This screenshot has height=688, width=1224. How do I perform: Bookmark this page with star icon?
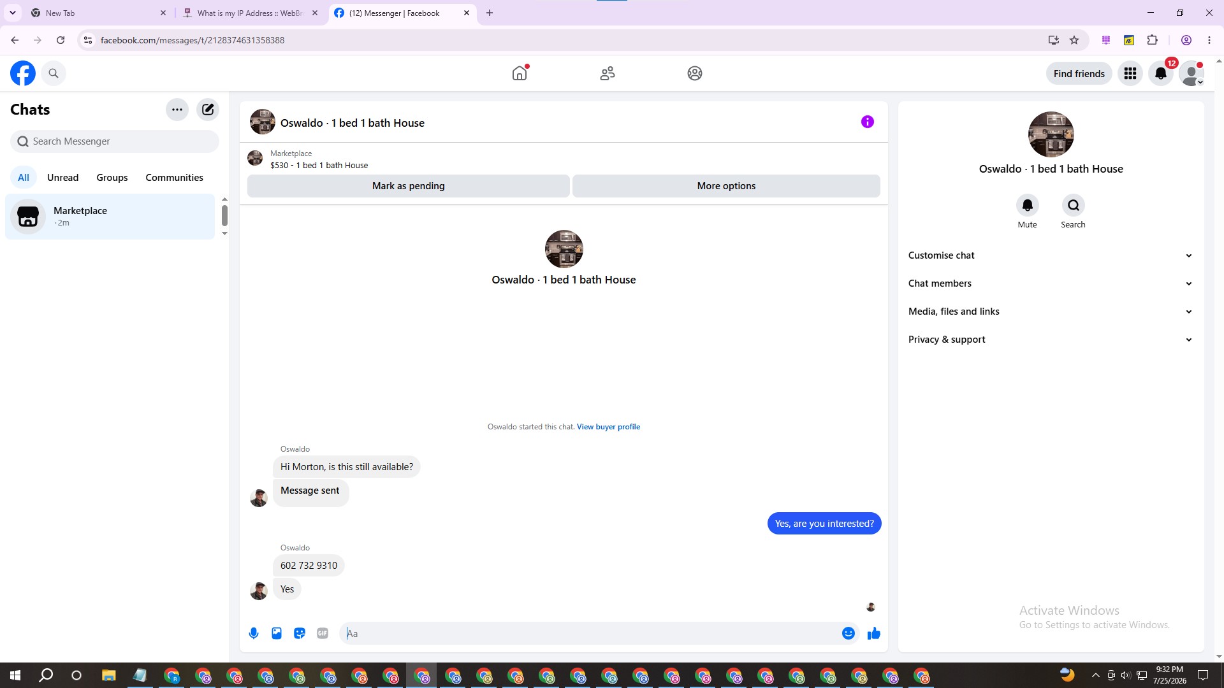(1074, 40)
